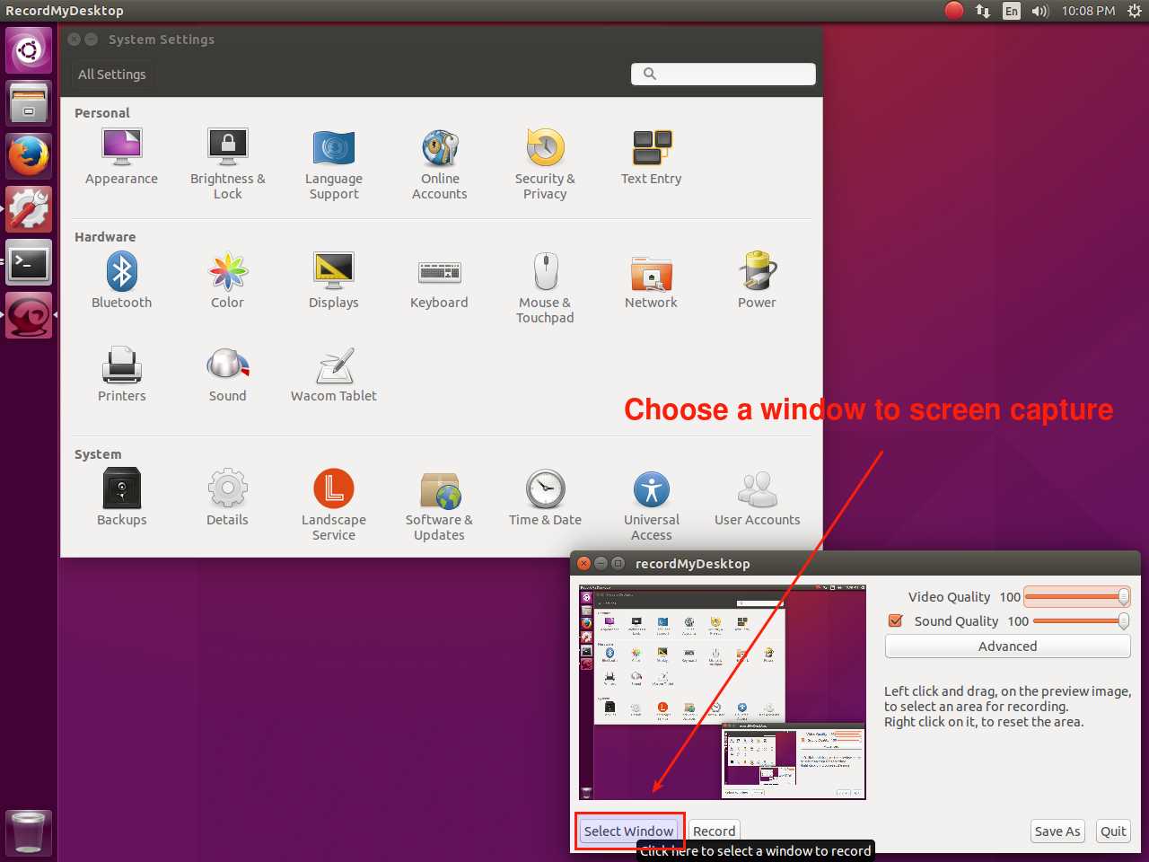The width and height of the screenshot is (1149, 862).
Task: Open Landscape Service settings
Action: 333,506
